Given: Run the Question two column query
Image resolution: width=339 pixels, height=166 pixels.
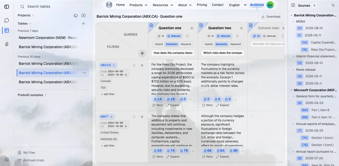Looking at the screenshot, I should [x=238, y=36].
